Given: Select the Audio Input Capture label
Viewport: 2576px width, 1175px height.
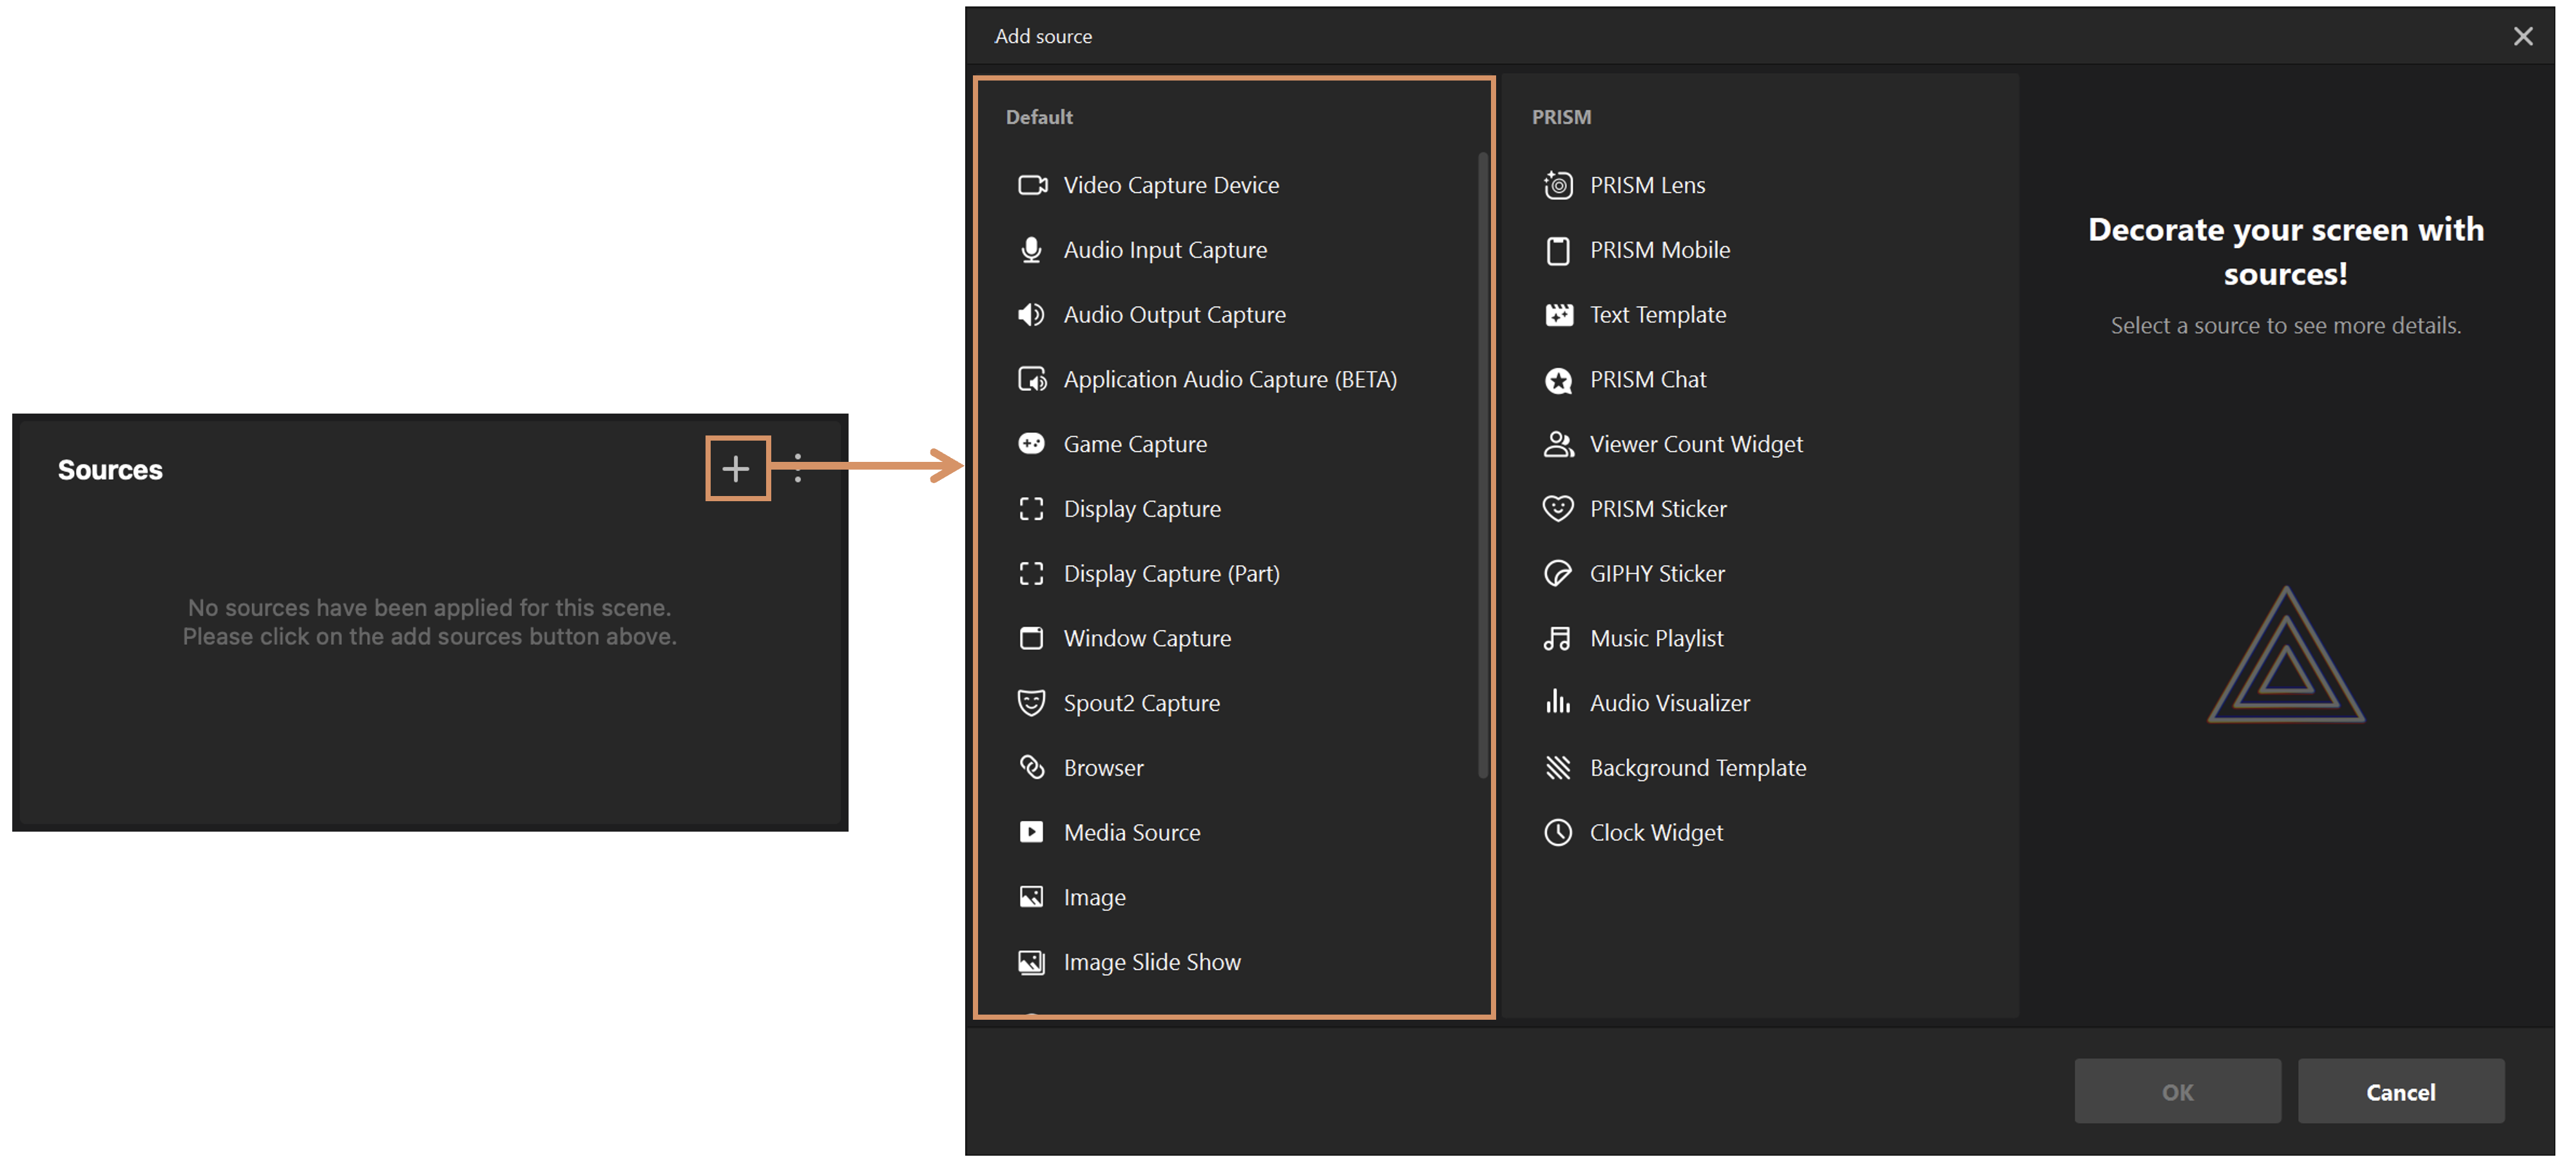Looking at the screenshot, I should pyautogui.click(x=1165, y=250).
